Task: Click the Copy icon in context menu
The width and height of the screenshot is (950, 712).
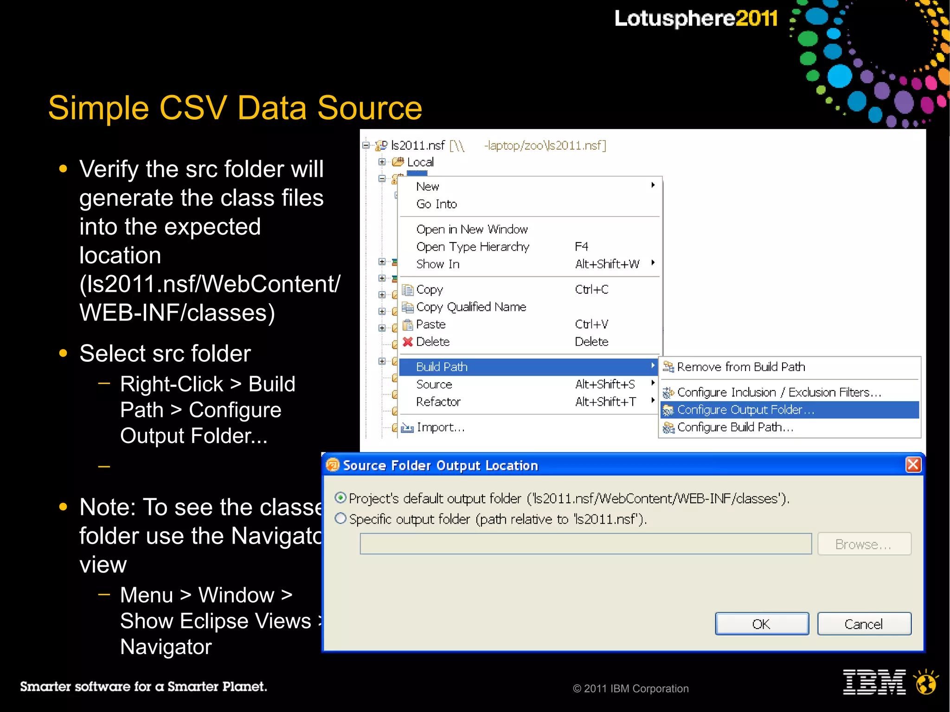Action: point(408,290)
